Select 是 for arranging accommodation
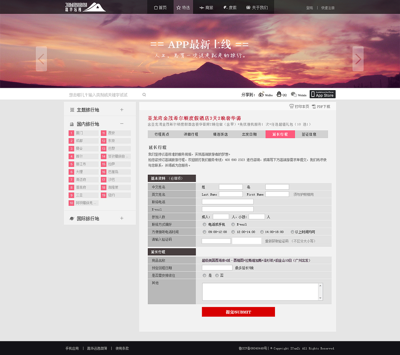This screenshot has height=355, width=400. coord(204,275)
